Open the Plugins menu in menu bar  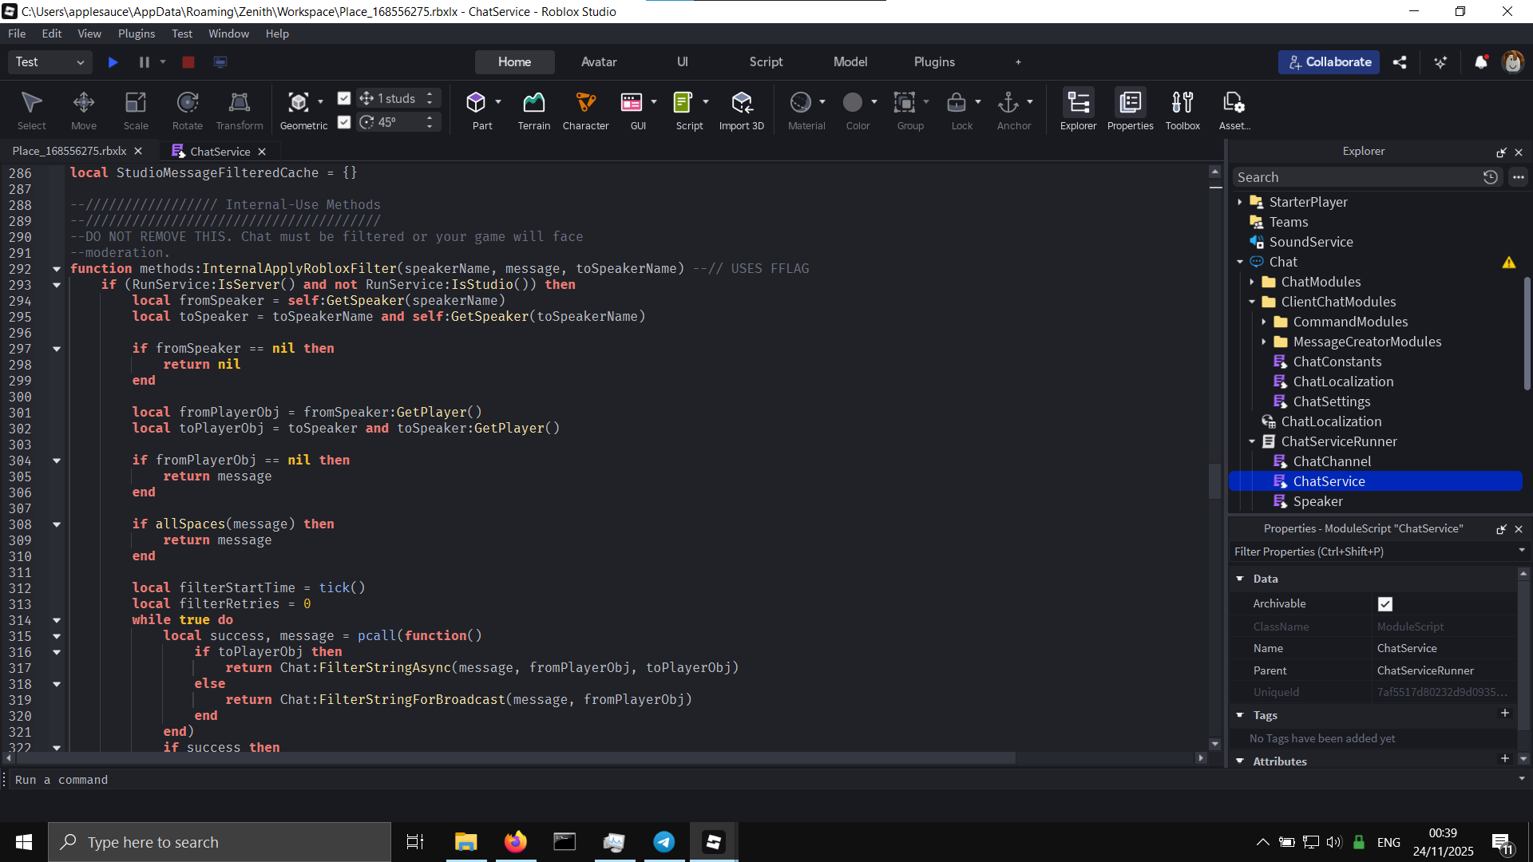[136, 34]
